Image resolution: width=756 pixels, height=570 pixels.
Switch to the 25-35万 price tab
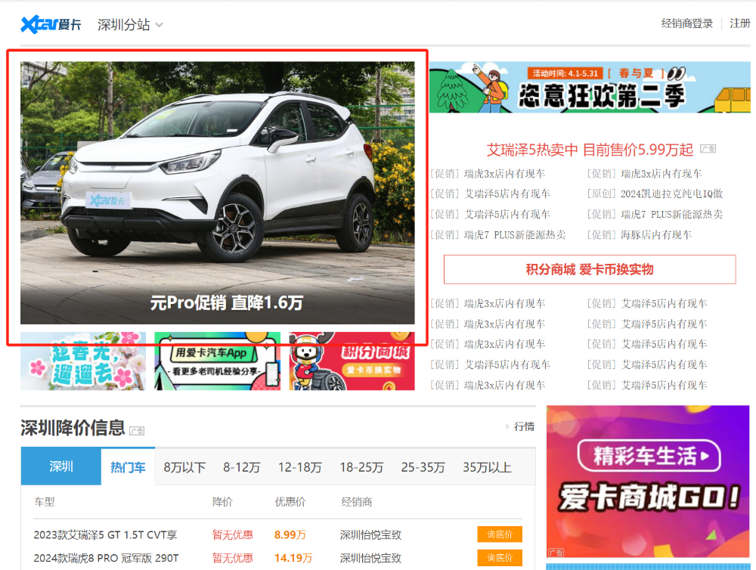click(423, 467)
